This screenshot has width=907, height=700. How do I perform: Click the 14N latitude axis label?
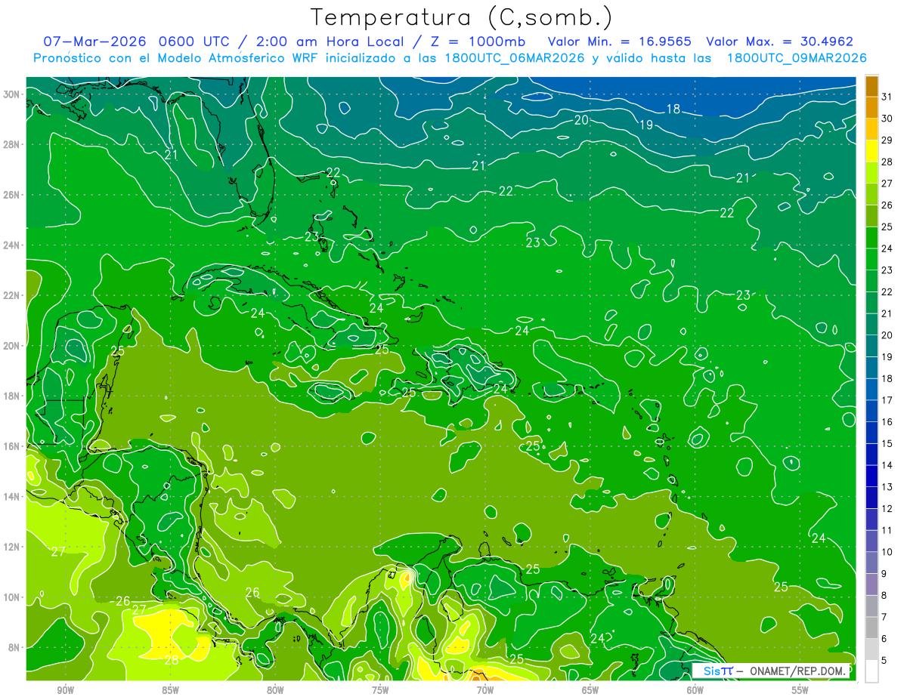pos(12,496)
